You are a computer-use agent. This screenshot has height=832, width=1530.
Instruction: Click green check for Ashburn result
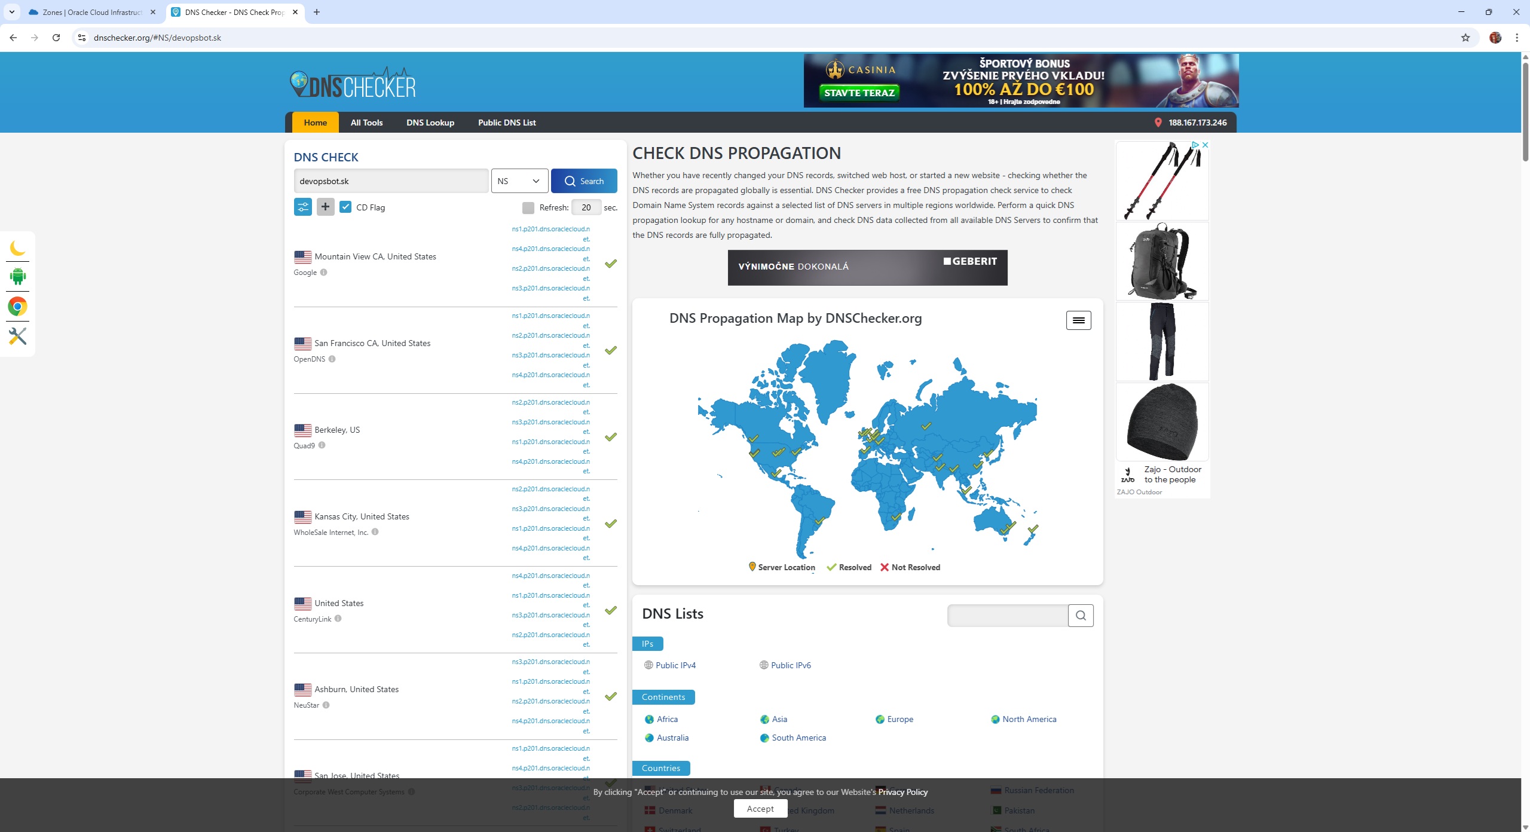(x=610, y=696)
